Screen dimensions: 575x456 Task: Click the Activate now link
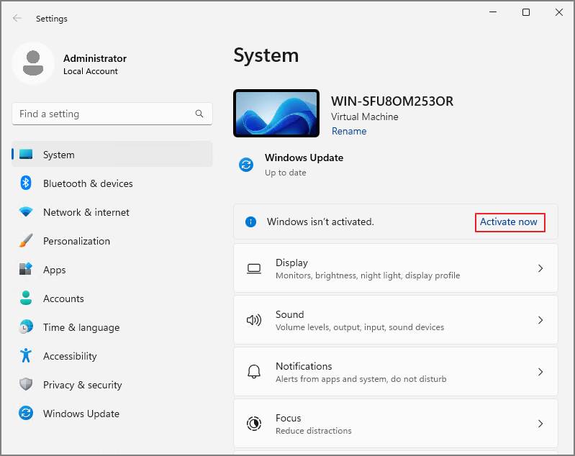tap(509, 222)
